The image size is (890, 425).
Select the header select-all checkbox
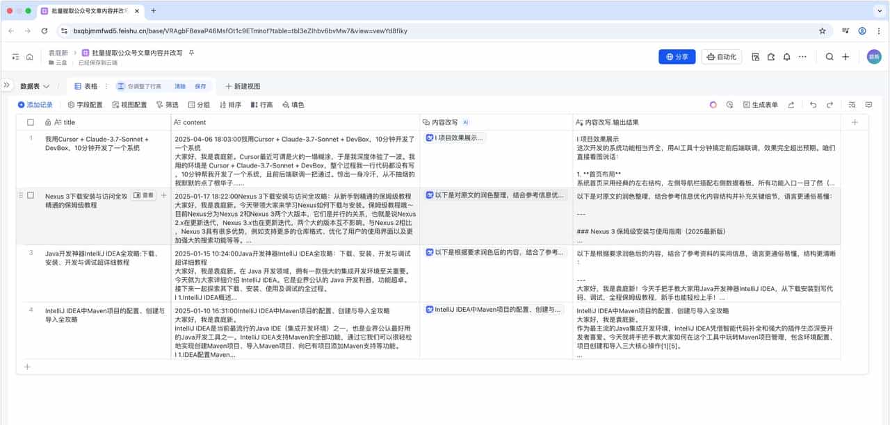tap(29, 121)
